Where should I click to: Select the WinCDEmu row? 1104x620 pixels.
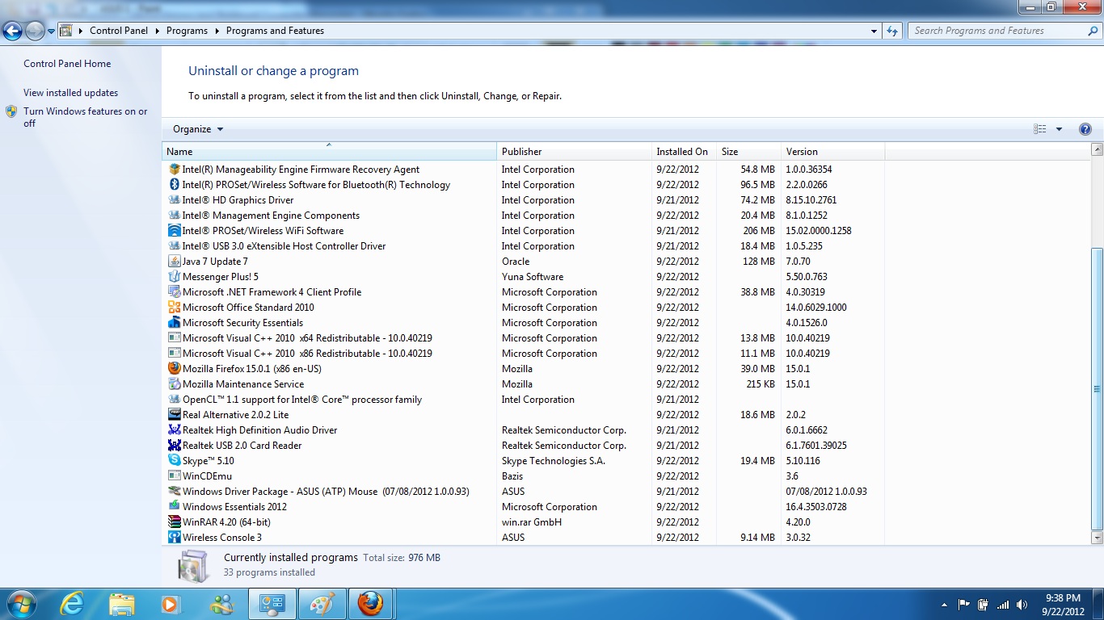point(524,476)
